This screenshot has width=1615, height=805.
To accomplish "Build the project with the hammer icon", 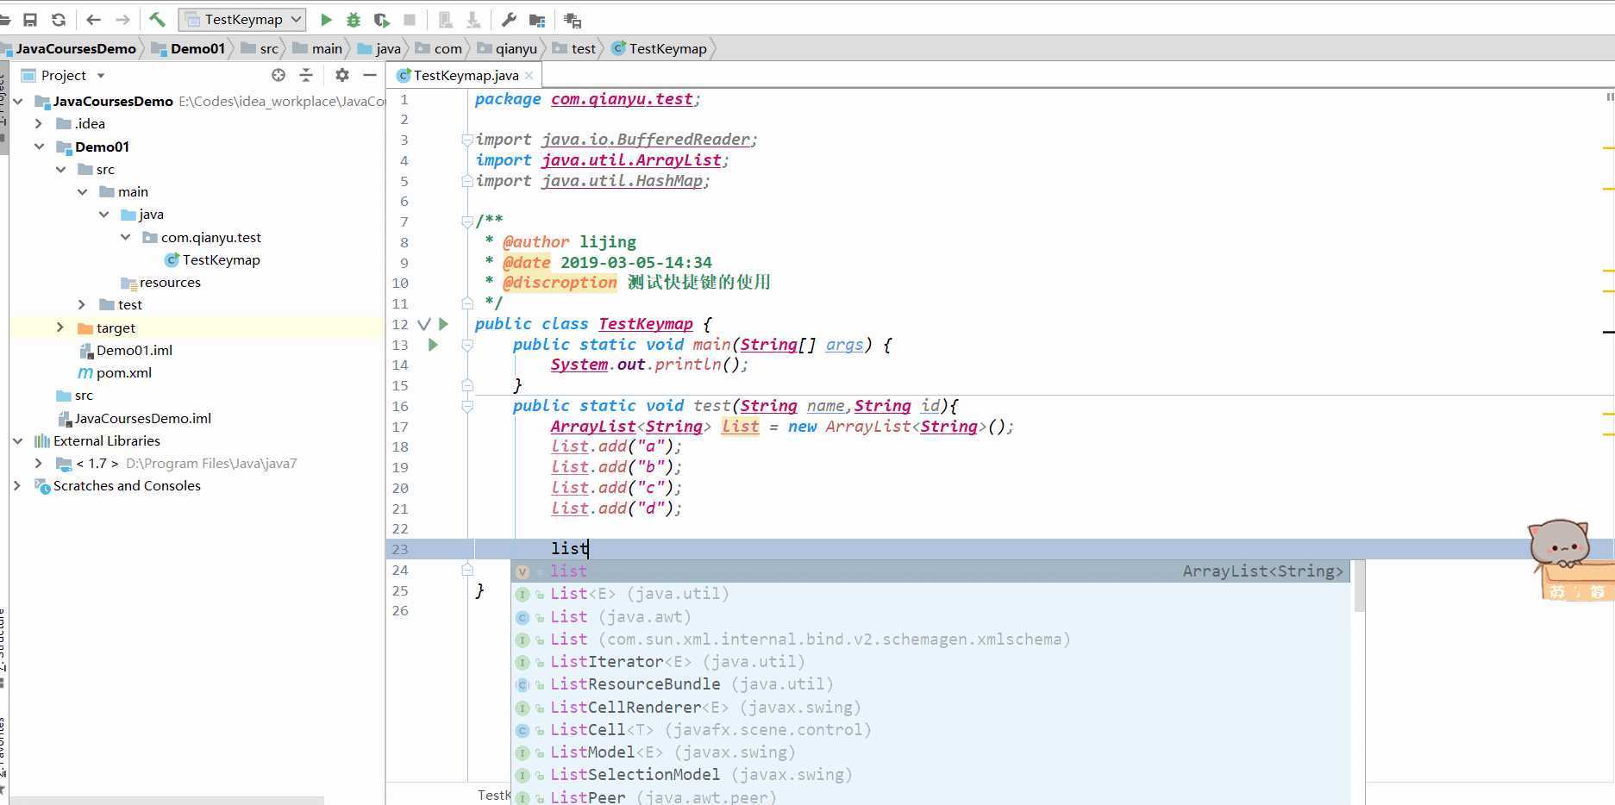I will [157, 19].
